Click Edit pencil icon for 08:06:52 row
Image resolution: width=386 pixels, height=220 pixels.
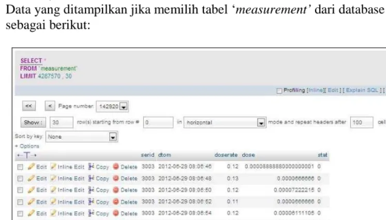click(x=31, y=201)
